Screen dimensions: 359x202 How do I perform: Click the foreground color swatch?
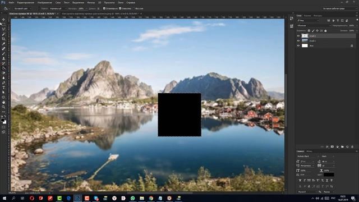click(x=2, y=120)
